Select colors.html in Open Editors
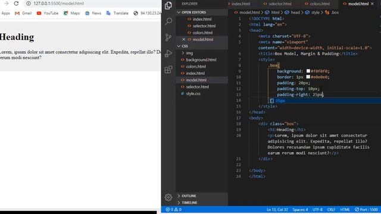The height and width of the screenshot is (214, 381). 202,33
